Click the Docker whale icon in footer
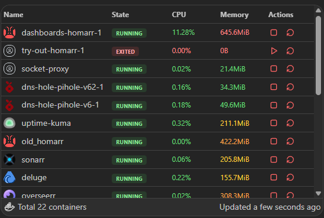The image size is (324, 218). 9,207
